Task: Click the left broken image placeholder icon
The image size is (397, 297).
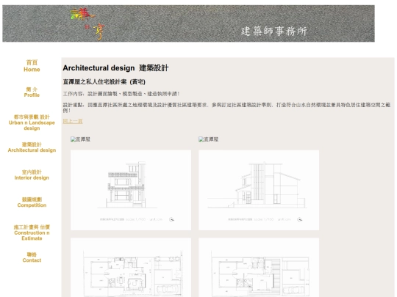Action: tap(74, 139)
